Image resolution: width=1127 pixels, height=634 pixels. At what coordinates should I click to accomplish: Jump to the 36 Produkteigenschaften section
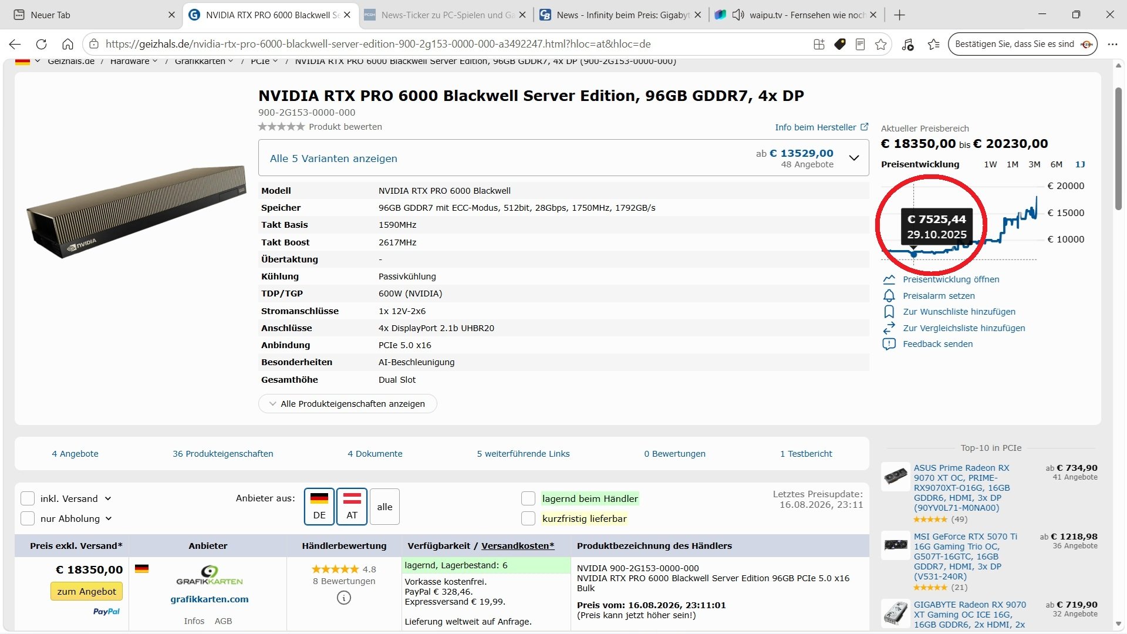(x=223, y=454)
